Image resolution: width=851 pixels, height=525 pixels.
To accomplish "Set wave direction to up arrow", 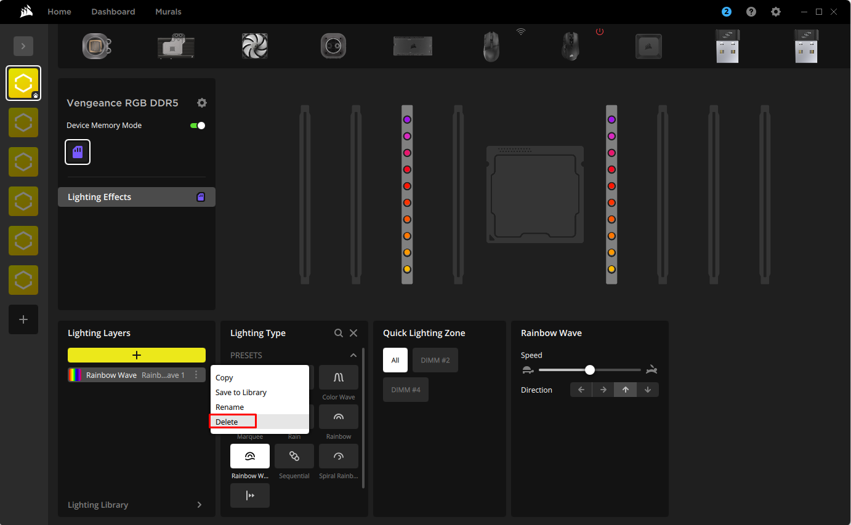I will [x=626, y=390].
